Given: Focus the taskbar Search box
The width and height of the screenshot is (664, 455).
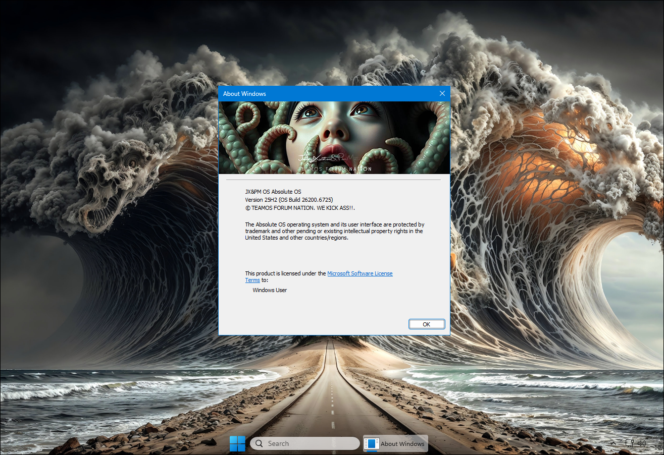Looking at the screenshot, I should (x=305, y=443).
